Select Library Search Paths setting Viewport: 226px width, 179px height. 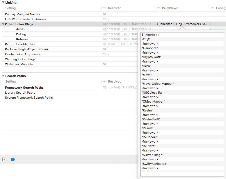[x=20, y=93]
